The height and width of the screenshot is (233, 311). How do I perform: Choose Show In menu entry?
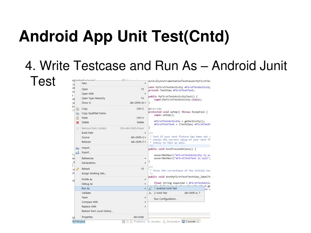111,103
